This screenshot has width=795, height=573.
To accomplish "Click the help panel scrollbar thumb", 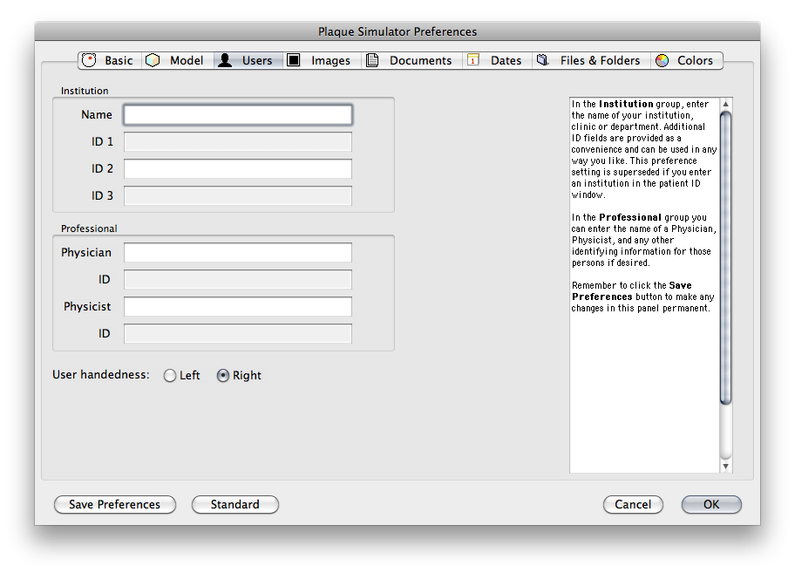I will (x=725, y=257).
